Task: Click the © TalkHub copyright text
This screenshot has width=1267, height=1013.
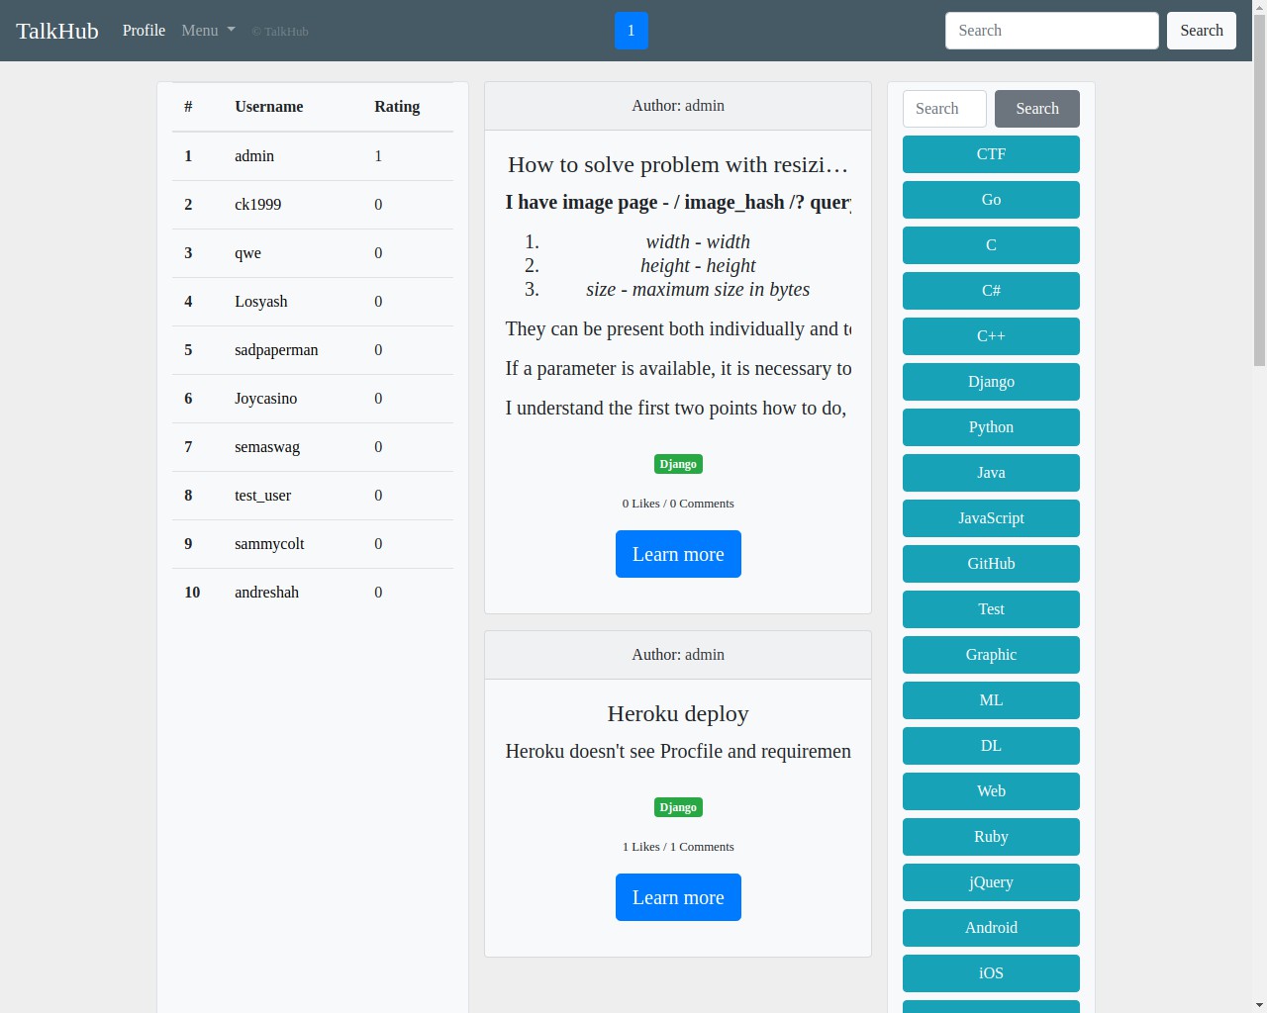Action: pyautogui.click(x=280, y=32)
